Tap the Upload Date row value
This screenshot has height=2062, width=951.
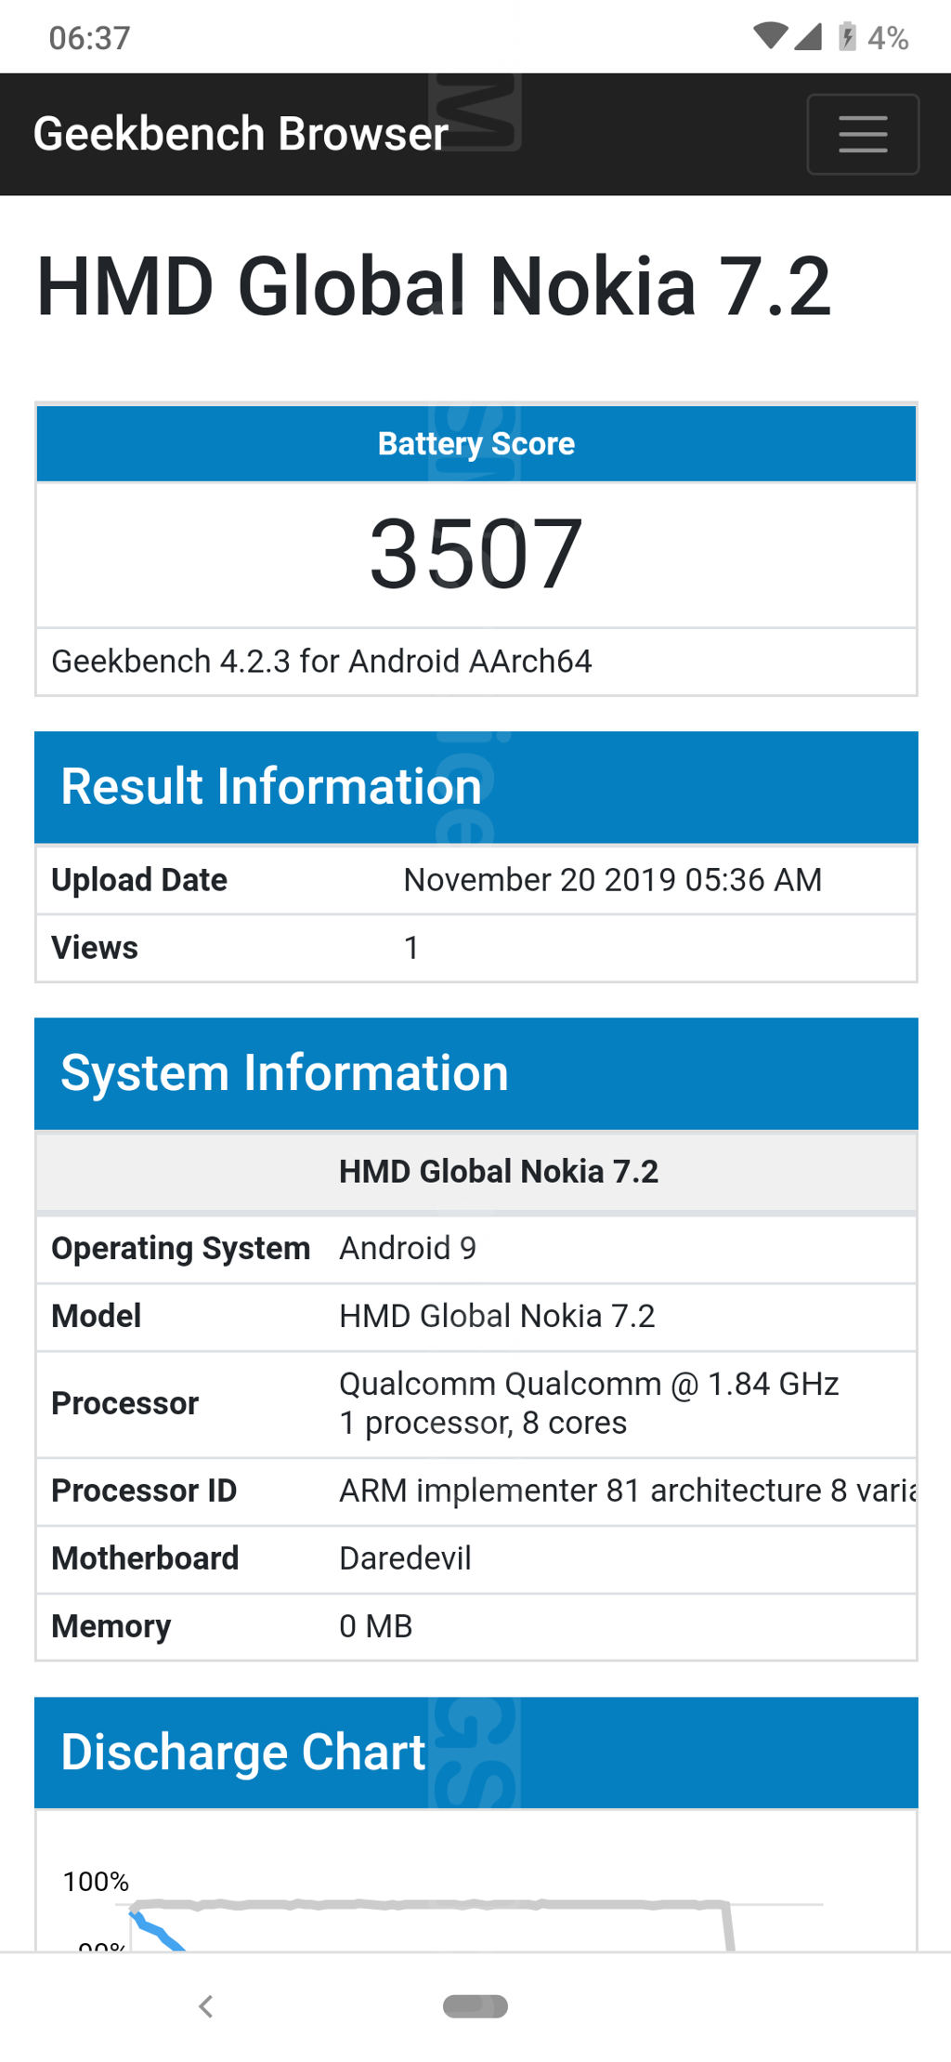click(x=612, y=880)
